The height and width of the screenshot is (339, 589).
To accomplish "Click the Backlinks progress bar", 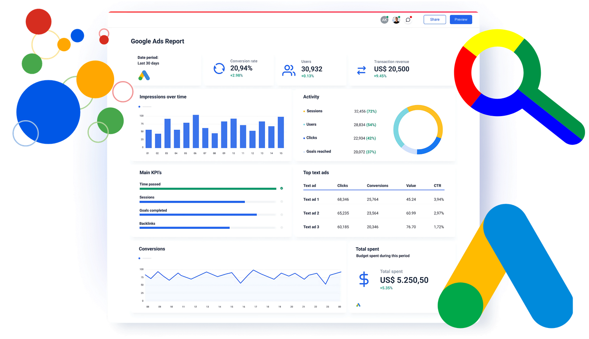I will 207,228.
